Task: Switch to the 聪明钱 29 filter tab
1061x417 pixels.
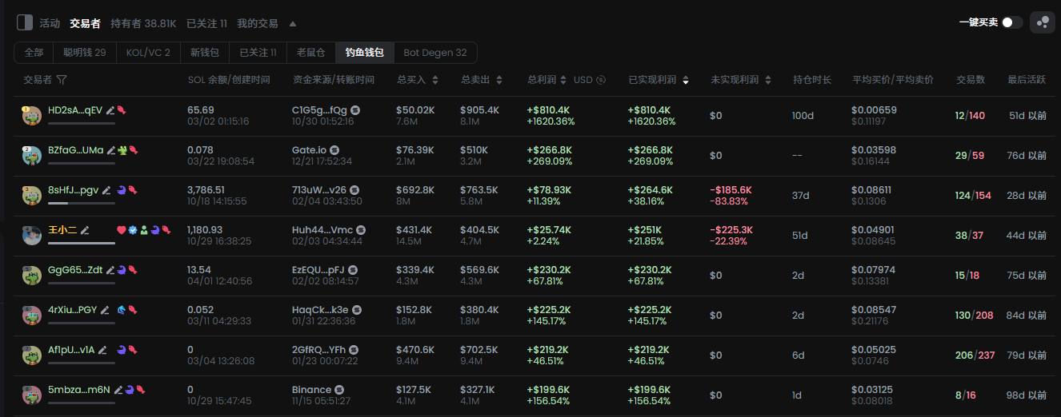Action: [85, 53]
